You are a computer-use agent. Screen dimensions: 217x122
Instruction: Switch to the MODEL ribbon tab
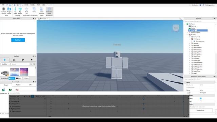point(33,5)
